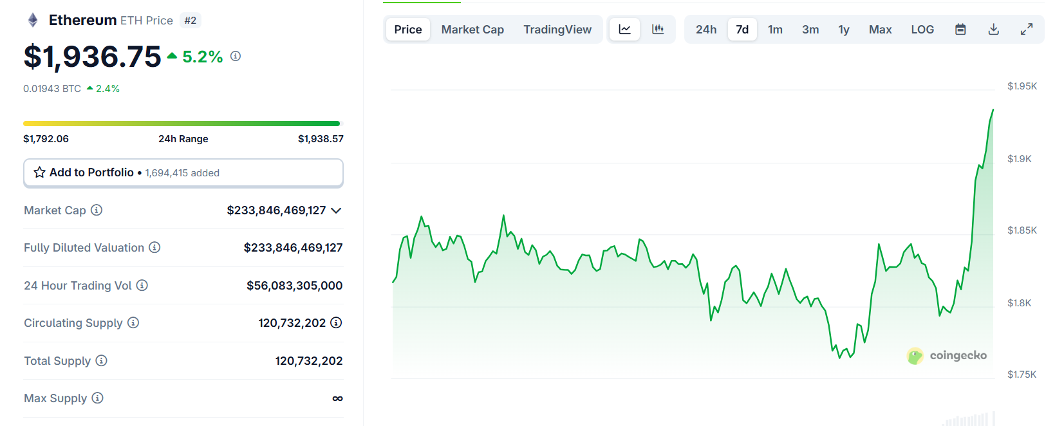Select the Market Cap chart tab
Image resolution: width=1055 pixels, height=426 pixels.
coord(472,29)
